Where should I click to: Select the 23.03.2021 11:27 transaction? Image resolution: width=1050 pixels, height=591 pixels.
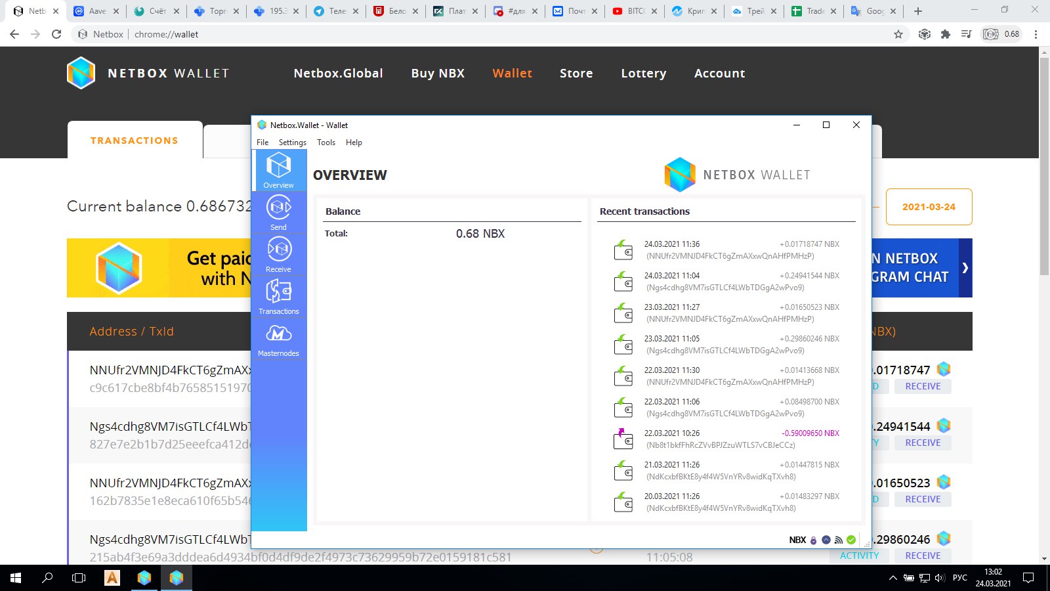pyautogui.click(x=726, y=313)
